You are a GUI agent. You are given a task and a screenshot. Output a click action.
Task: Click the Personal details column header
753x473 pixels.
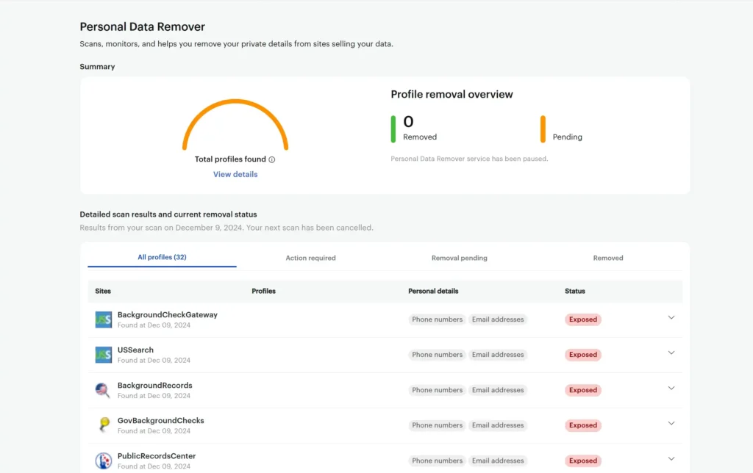pos(433,291)
